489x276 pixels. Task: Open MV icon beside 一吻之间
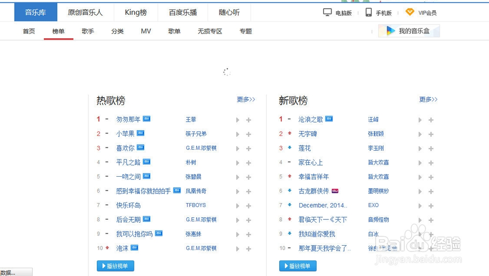coord(147,176)
